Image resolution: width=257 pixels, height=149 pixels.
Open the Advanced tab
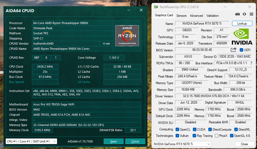[196, 16]
